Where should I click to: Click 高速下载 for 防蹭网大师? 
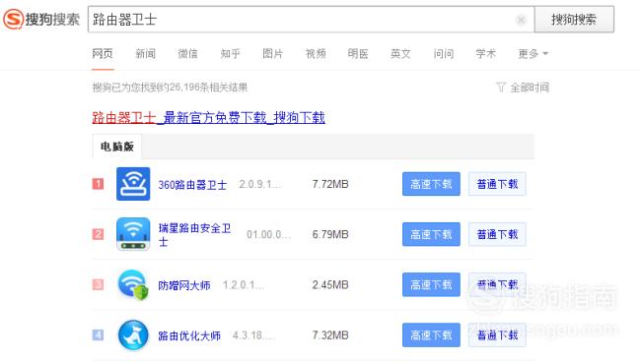(x=431, y=284)
